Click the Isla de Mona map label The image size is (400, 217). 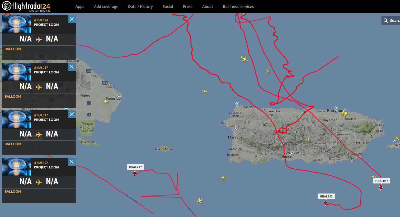coord(164,149)
